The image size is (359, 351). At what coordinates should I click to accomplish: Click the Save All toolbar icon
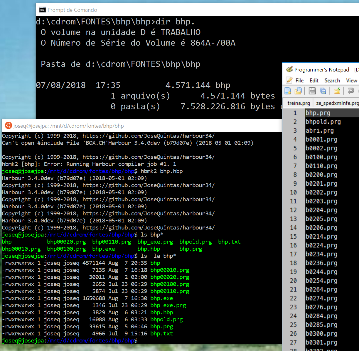[323, 91]
